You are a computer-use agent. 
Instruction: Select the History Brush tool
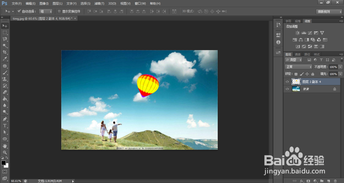coord(4,85)
